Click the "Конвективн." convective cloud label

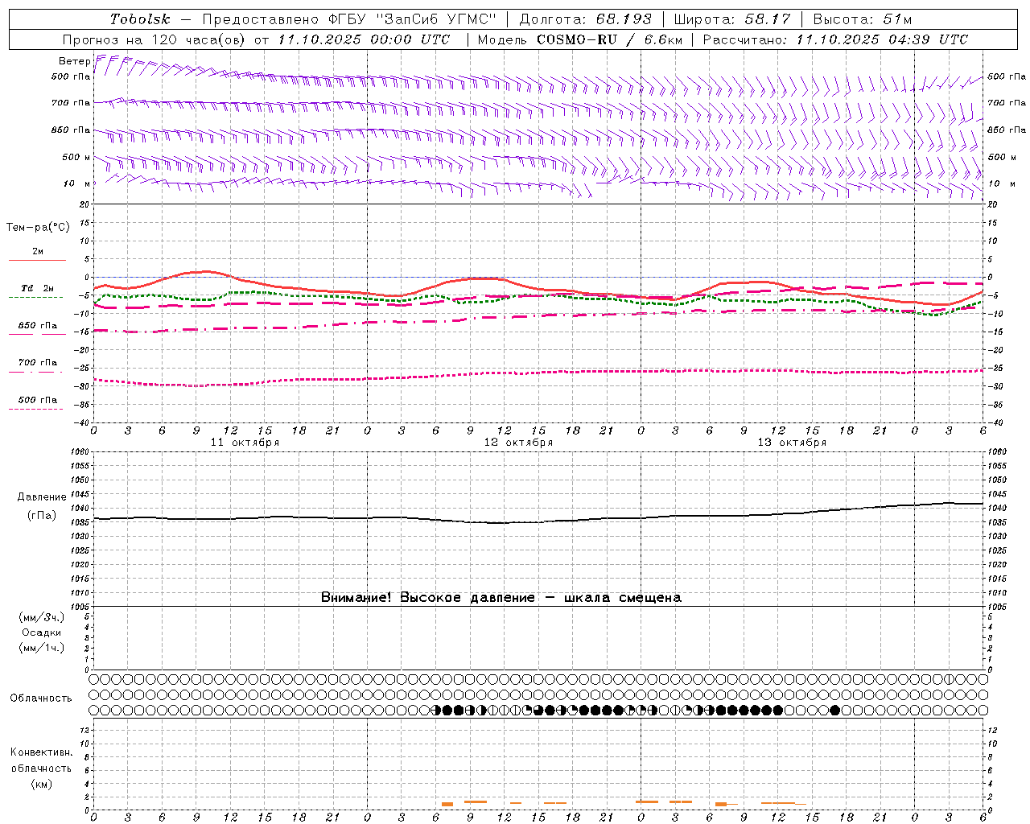[41, 752]
